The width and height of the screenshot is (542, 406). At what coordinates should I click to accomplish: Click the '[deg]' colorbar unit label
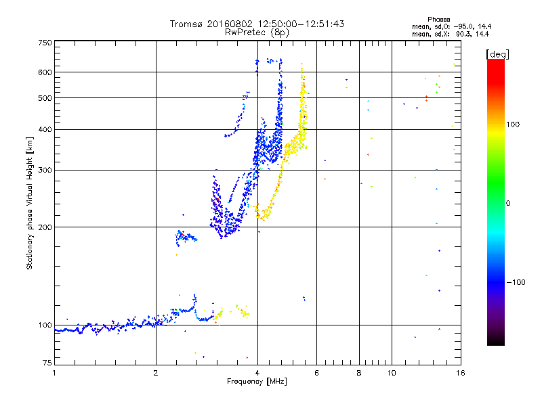(x=497, y=54)
